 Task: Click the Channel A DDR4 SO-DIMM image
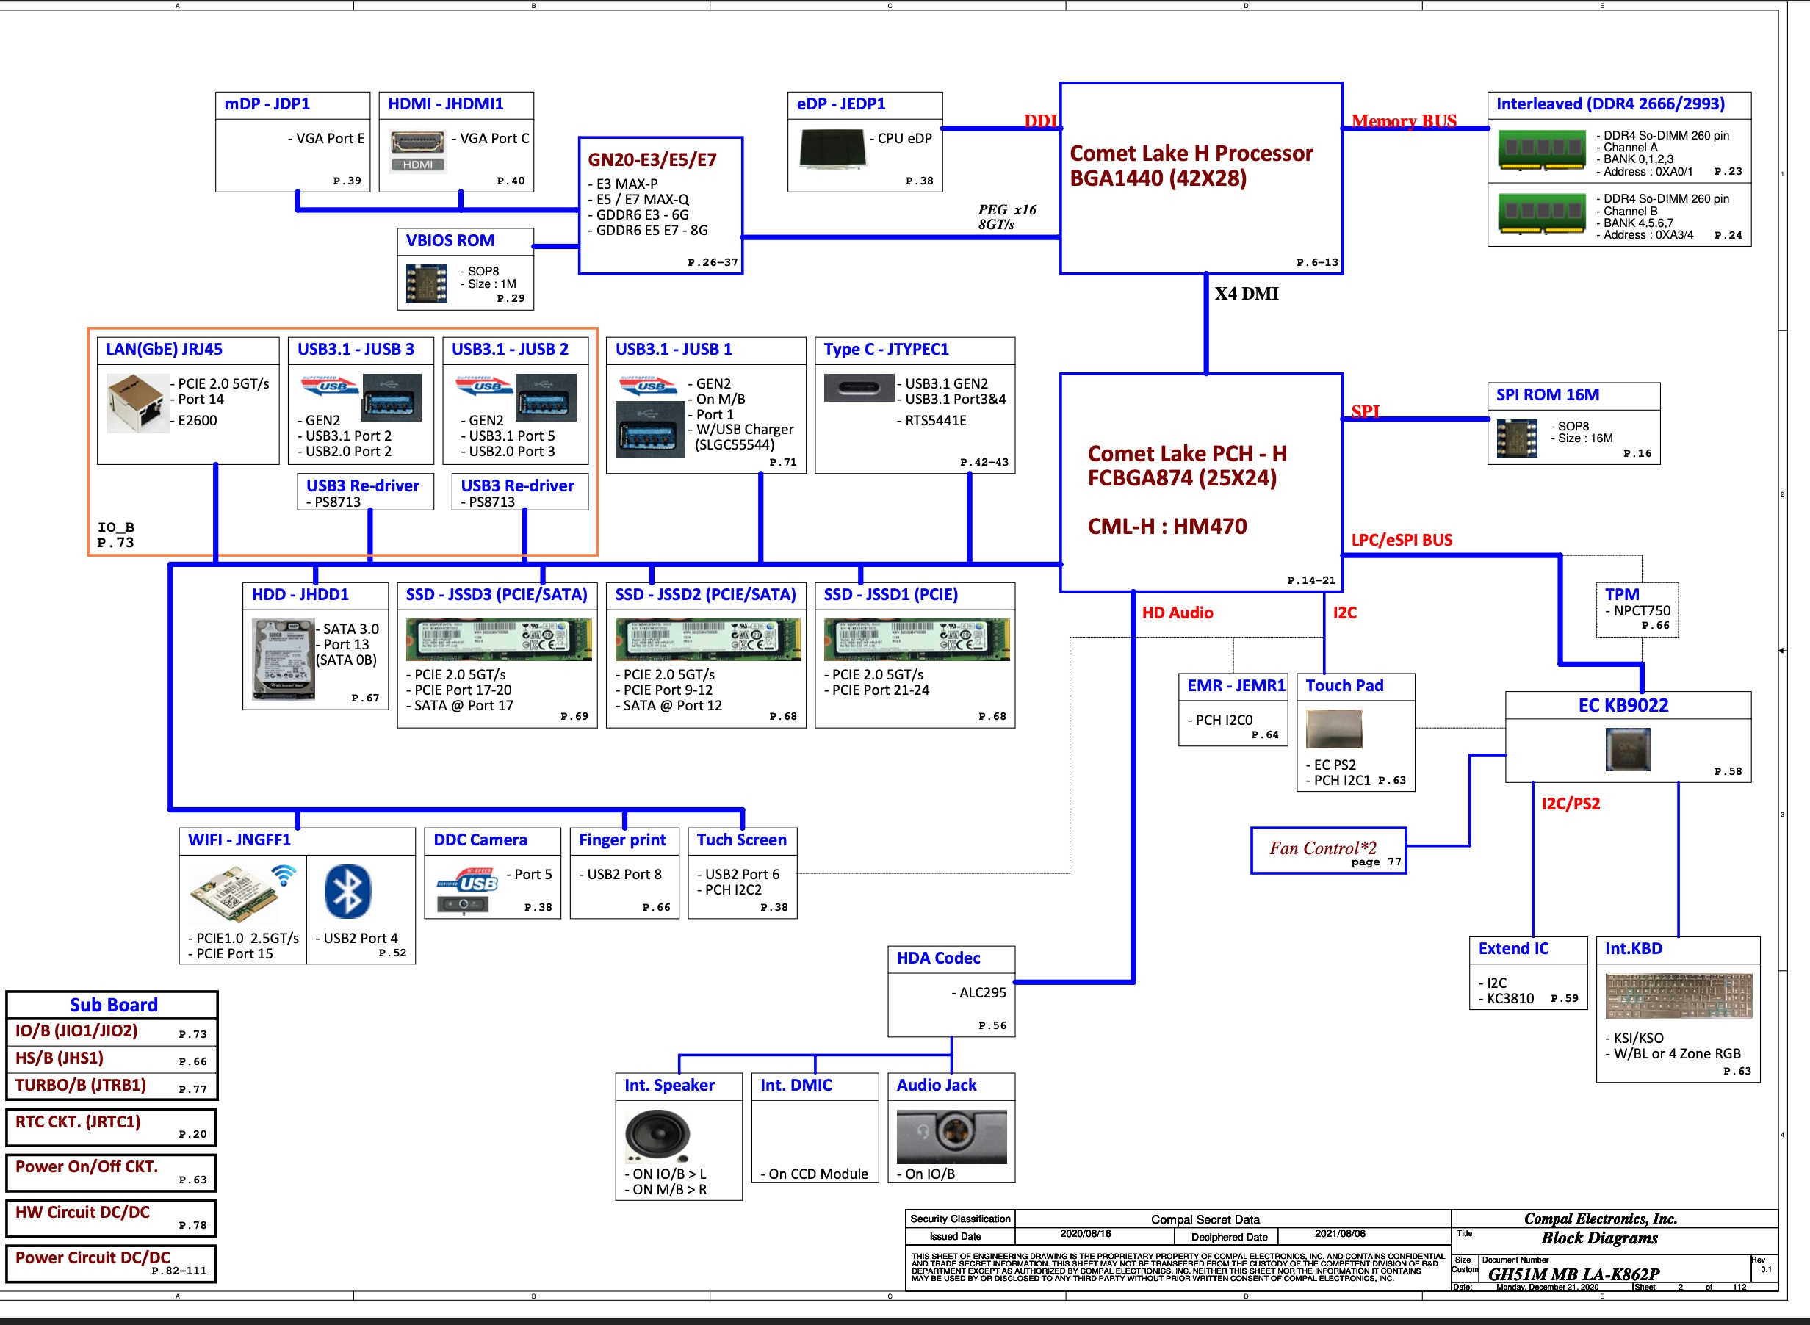click(1540, 150)
